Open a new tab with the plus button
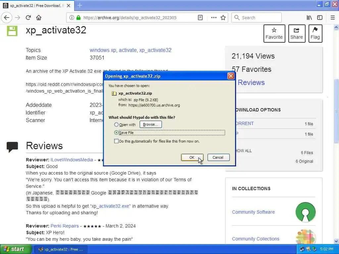The image size is (339, 254). pos(80,5)
